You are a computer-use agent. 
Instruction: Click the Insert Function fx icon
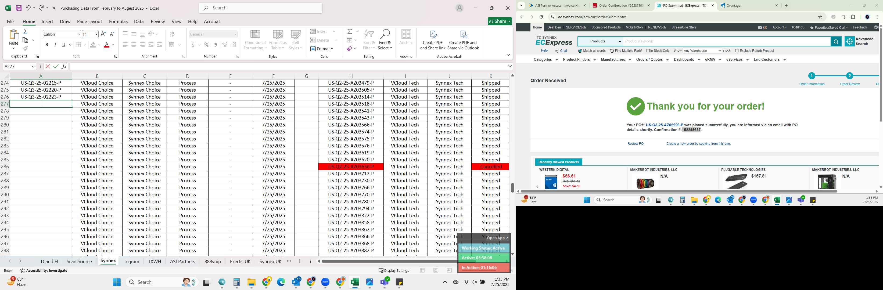coord(64,66)
